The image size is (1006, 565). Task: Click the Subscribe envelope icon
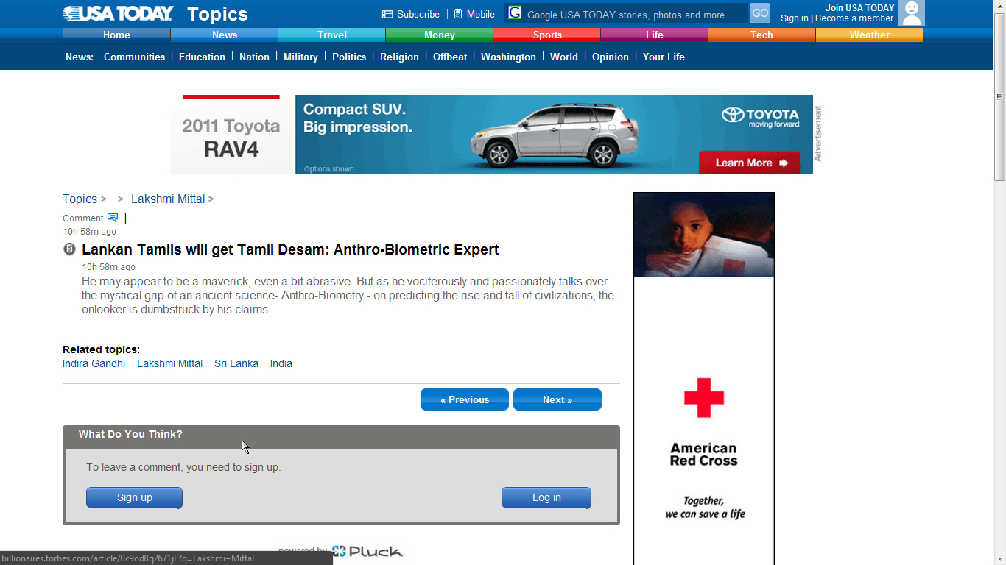coord(387,14)
